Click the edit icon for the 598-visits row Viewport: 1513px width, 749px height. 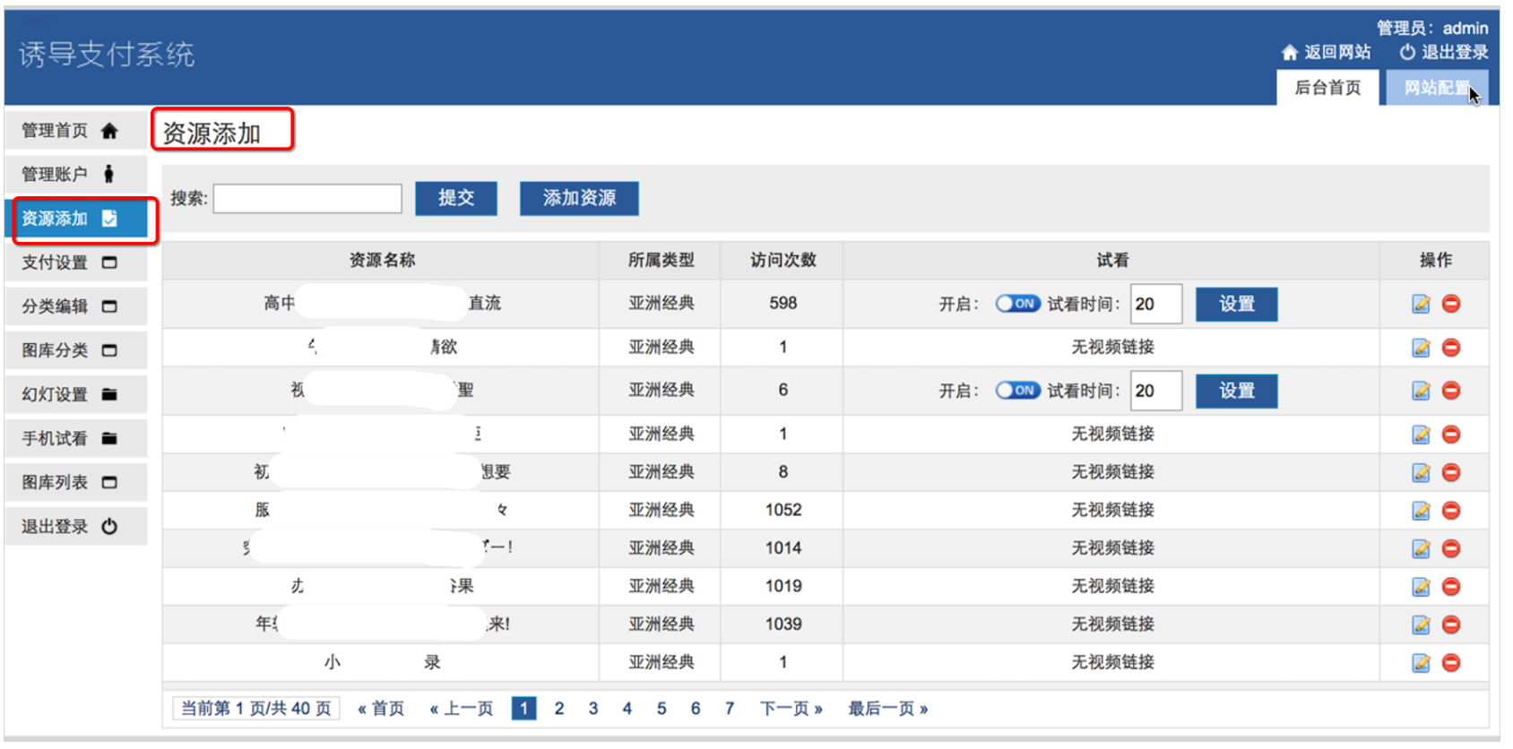click(1421, 304)
